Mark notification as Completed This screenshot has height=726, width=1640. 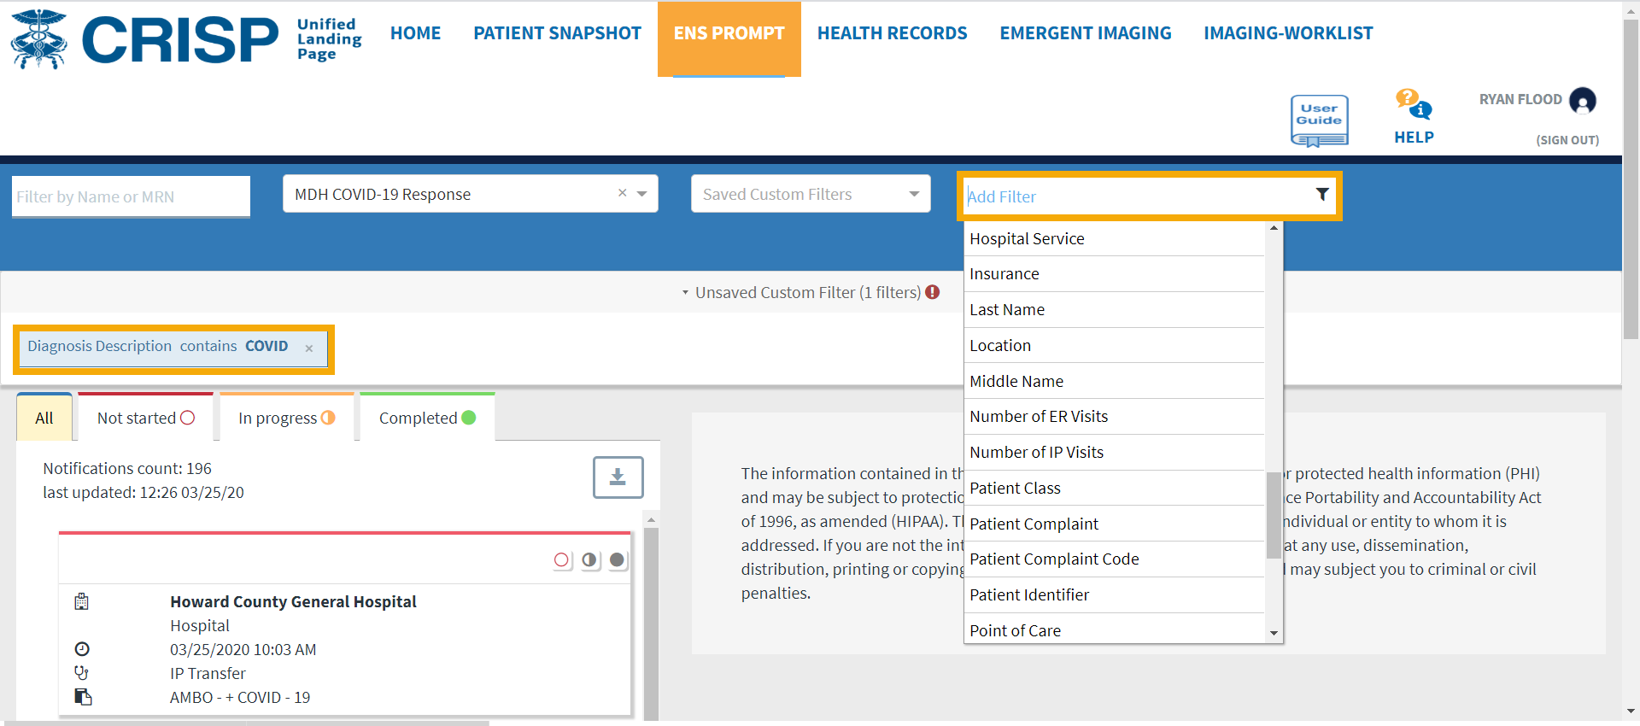click(x=618, y=560)
